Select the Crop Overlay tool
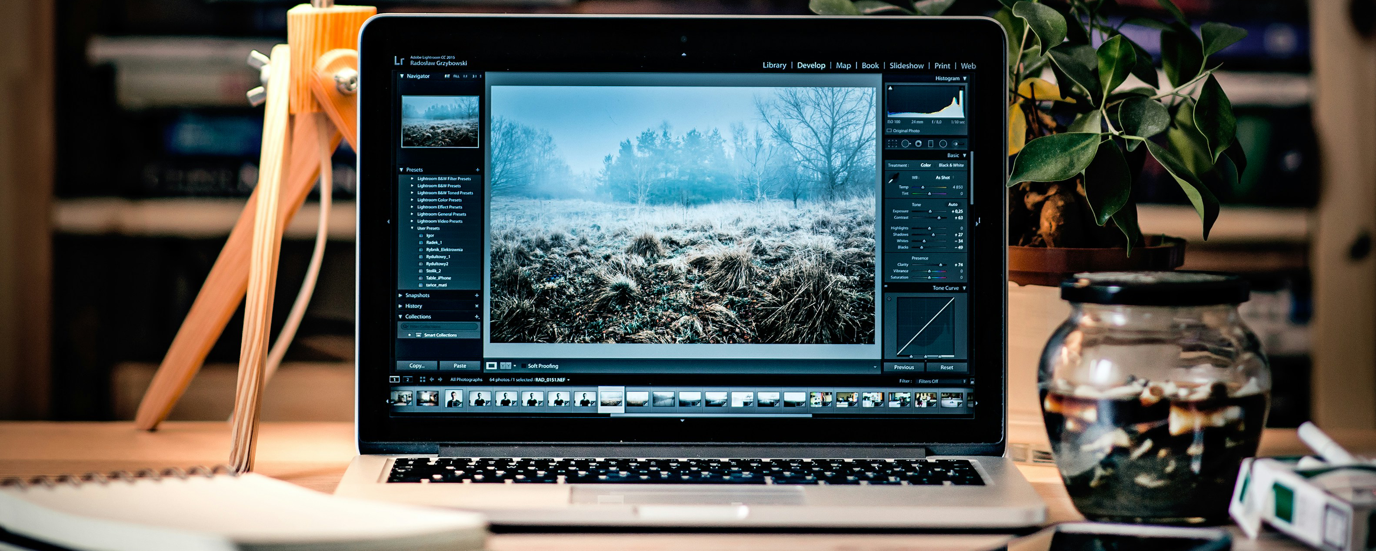This screenshot has width=1376, height=551. [x=893, y=144]
